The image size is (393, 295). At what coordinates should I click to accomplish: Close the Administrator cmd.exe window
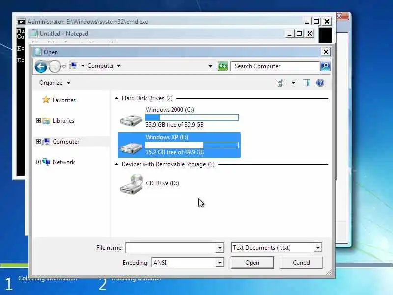pos(327,21)
